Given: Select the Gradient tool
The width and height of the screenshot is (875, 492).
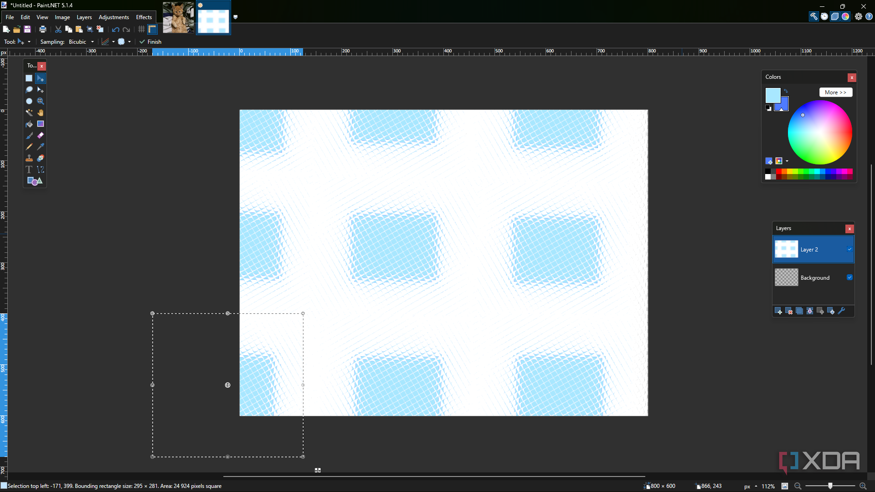Looking at the screenshot, I should tap(41, 124).
